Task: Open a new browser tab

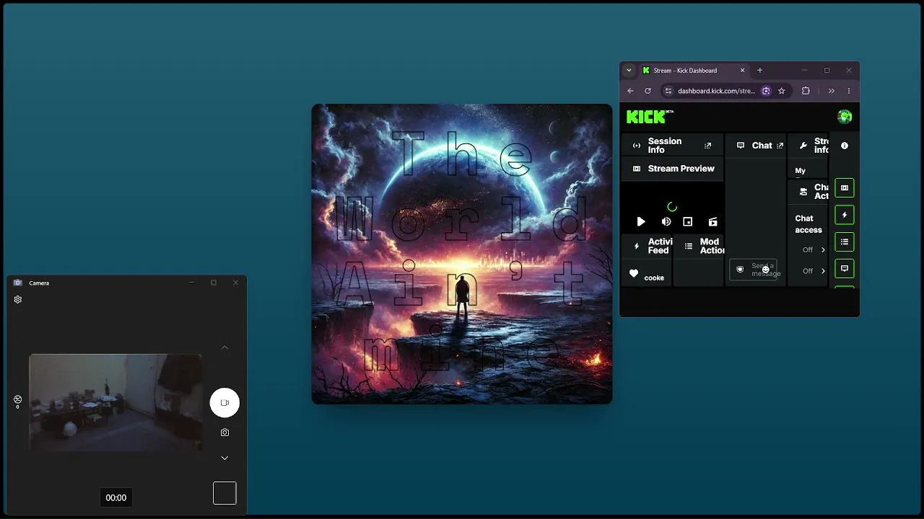Action: pos(759,71)
